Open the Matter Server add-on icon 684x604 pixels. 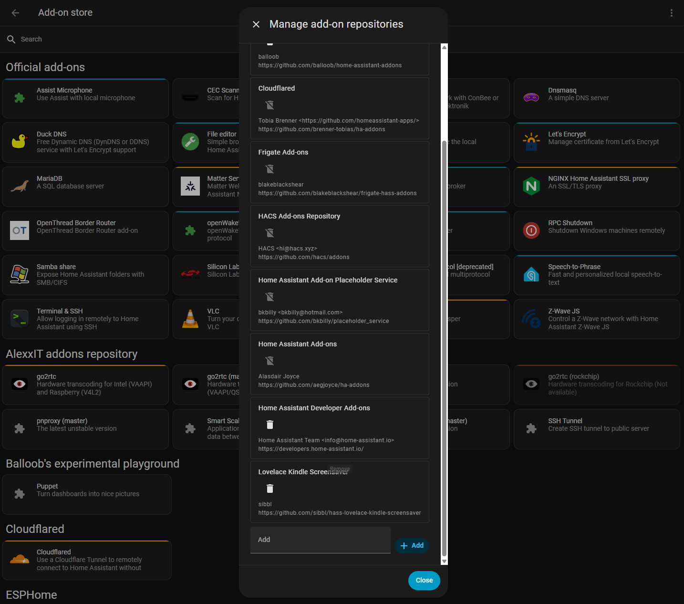(190, 186)
